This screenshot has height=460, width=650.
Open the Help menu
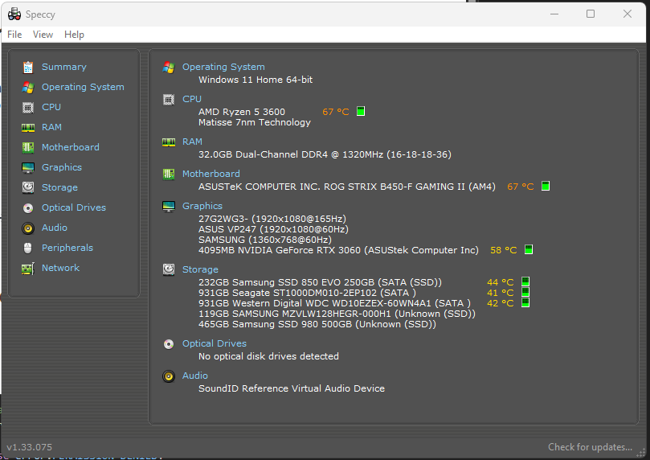click(x=74, y=35)
